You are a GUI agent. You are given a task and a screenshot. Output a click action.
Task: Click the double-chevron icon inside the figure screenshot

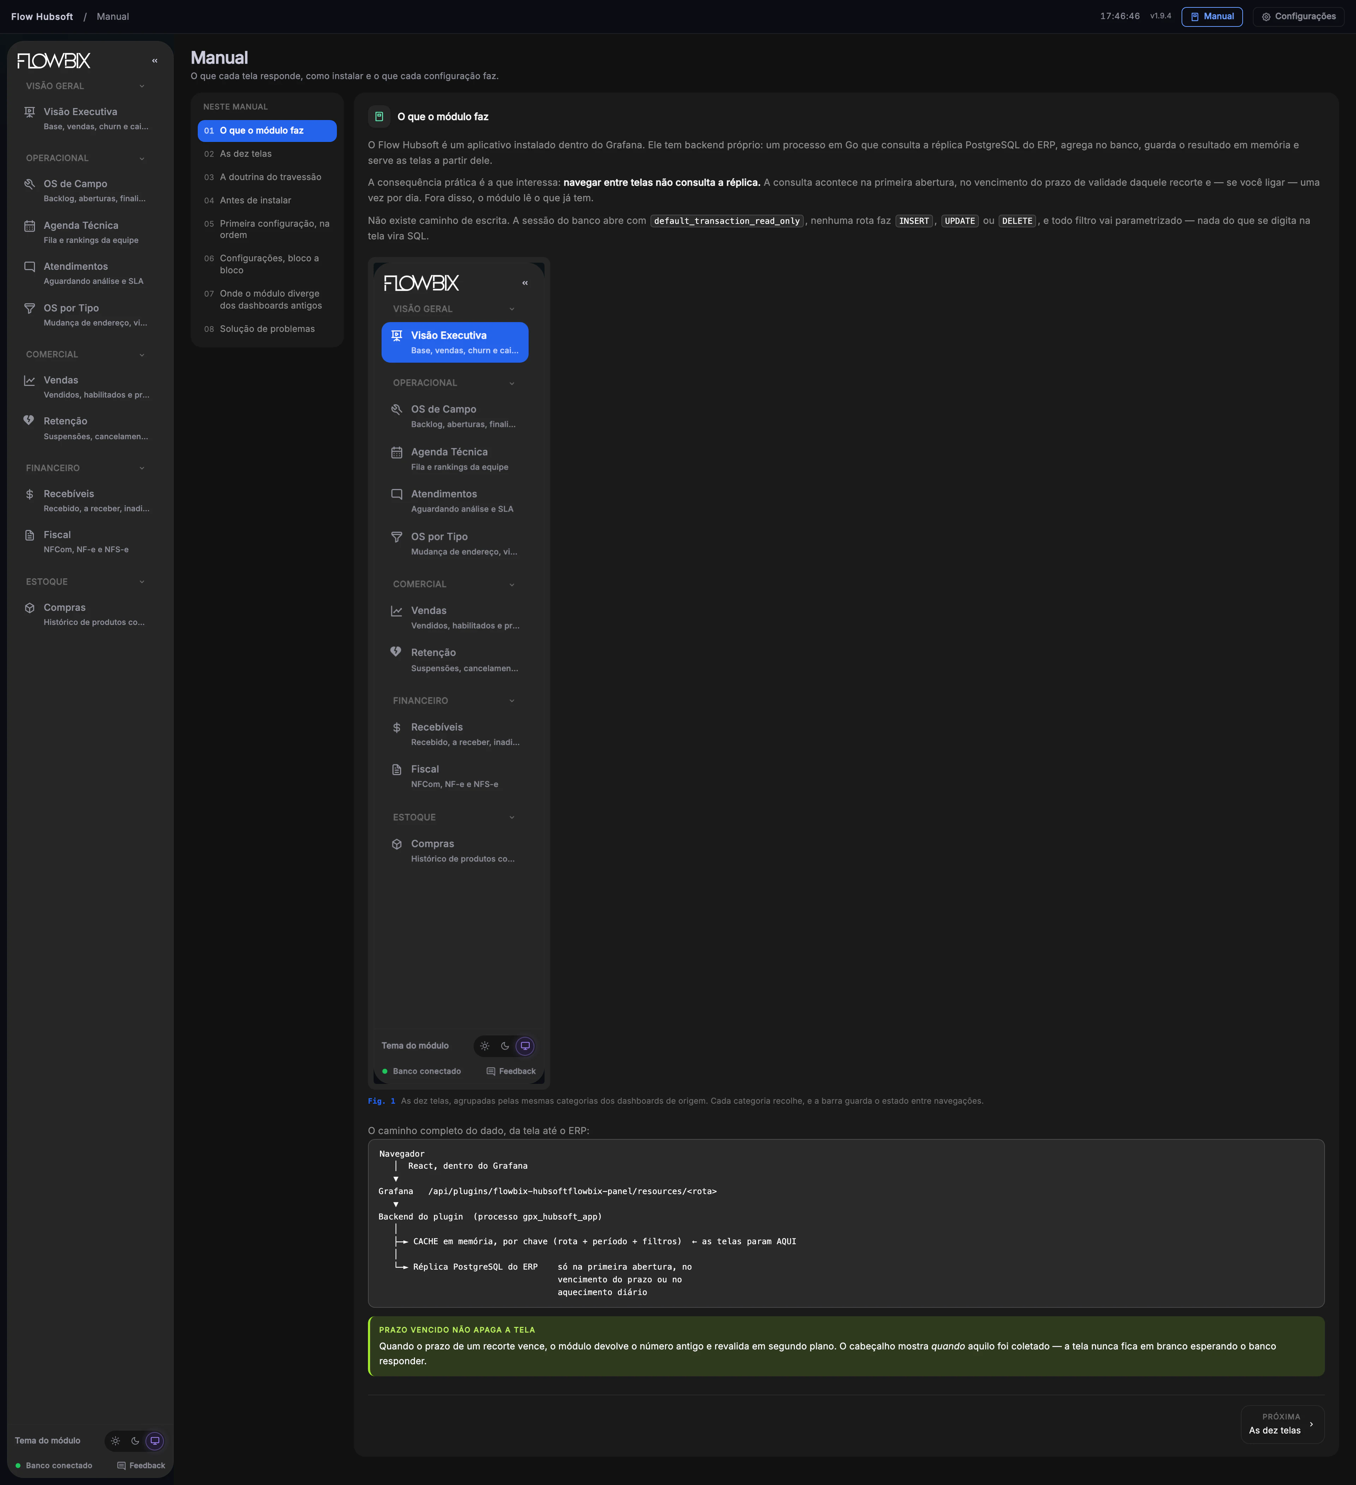[525, 283]
